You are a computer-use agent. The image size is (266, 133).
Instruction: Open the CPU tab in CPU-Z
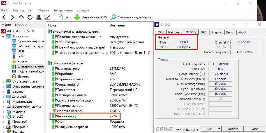pos(161,32)
